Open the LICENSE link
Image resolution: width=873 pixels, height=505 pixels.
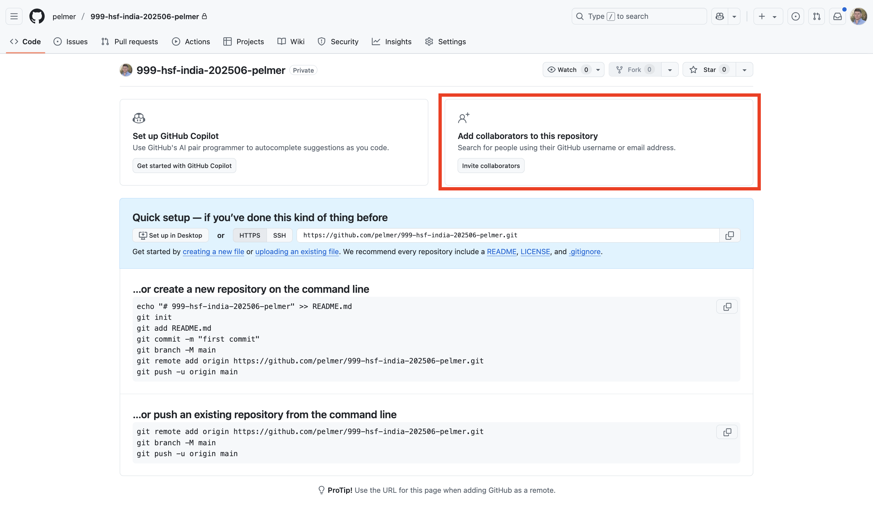coord(535,252)
